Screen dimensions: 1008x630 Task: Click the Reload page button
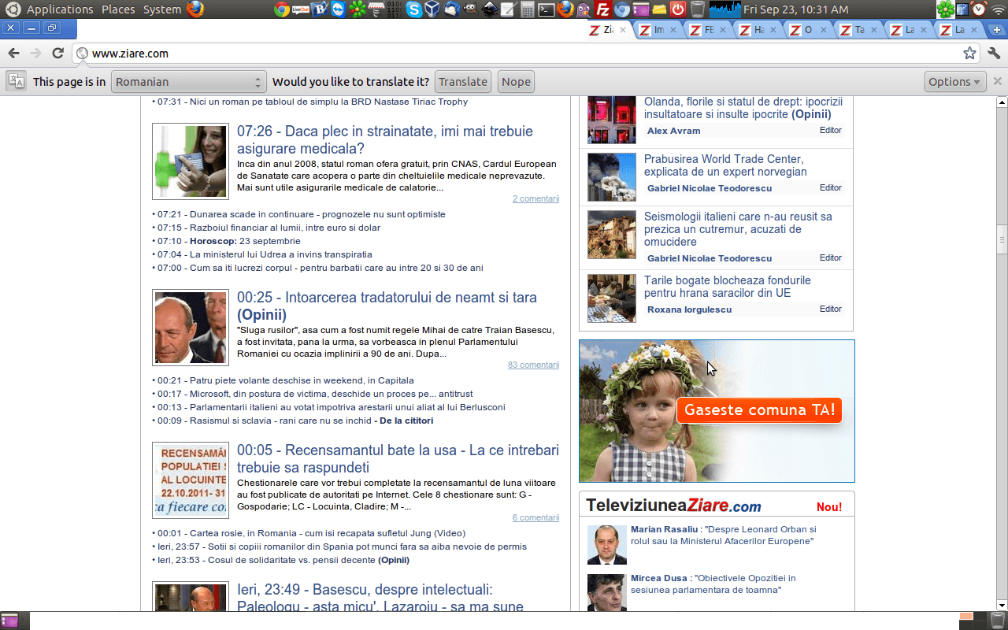57,54
